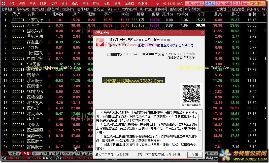Open the 自选 menu

tap(32, 4)
